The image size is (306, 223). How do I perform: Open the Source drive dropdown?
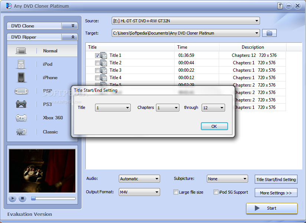[186, 21]
